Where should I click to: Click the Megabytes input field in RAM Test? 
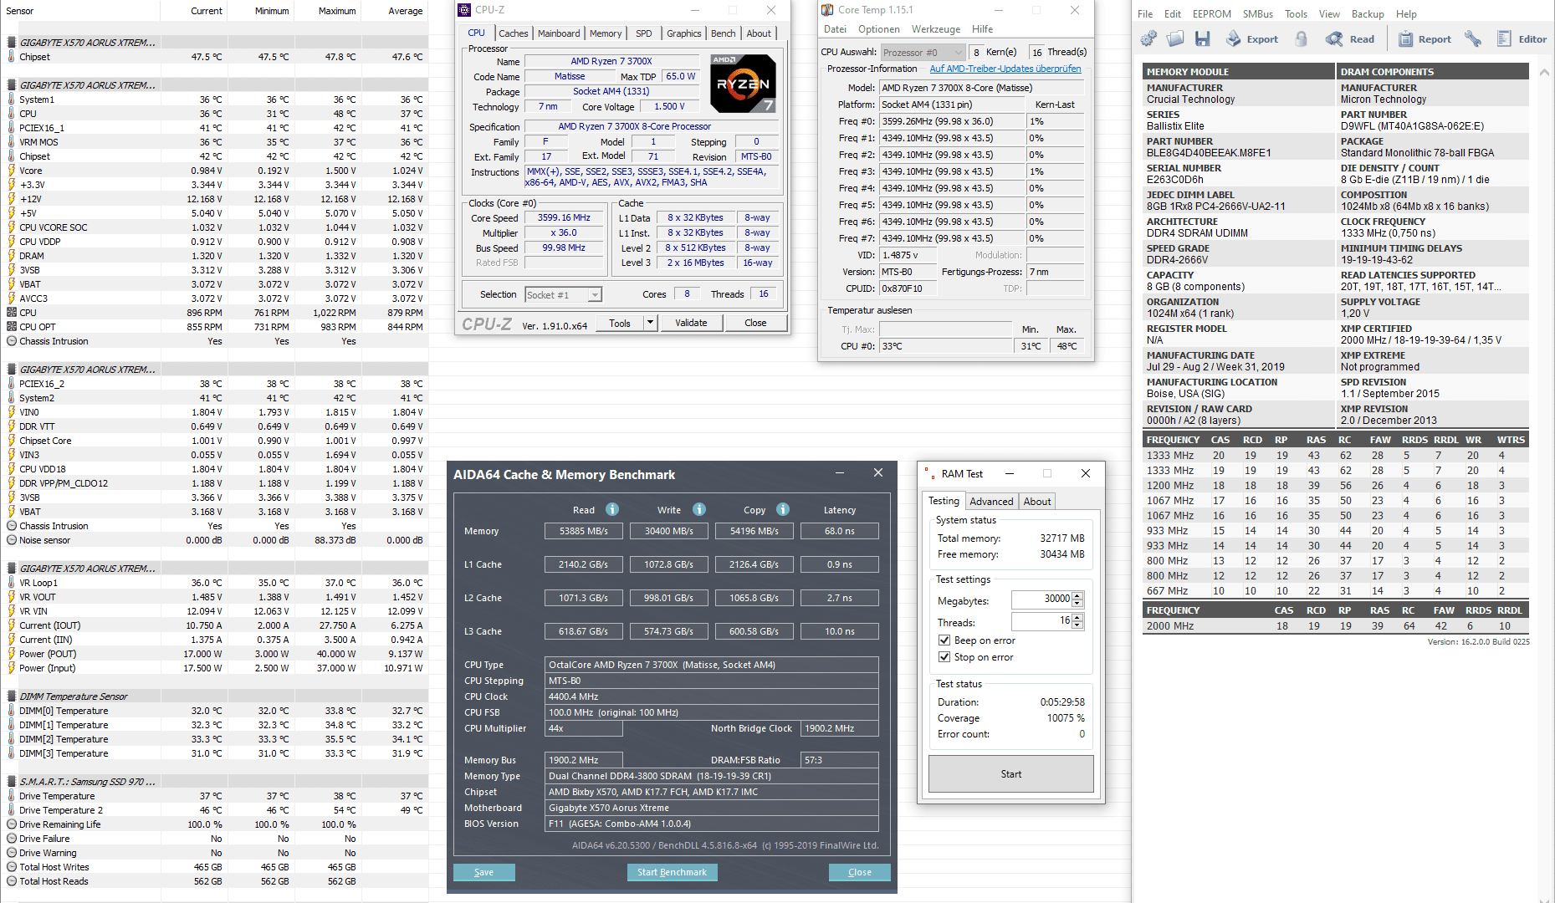1041,599
